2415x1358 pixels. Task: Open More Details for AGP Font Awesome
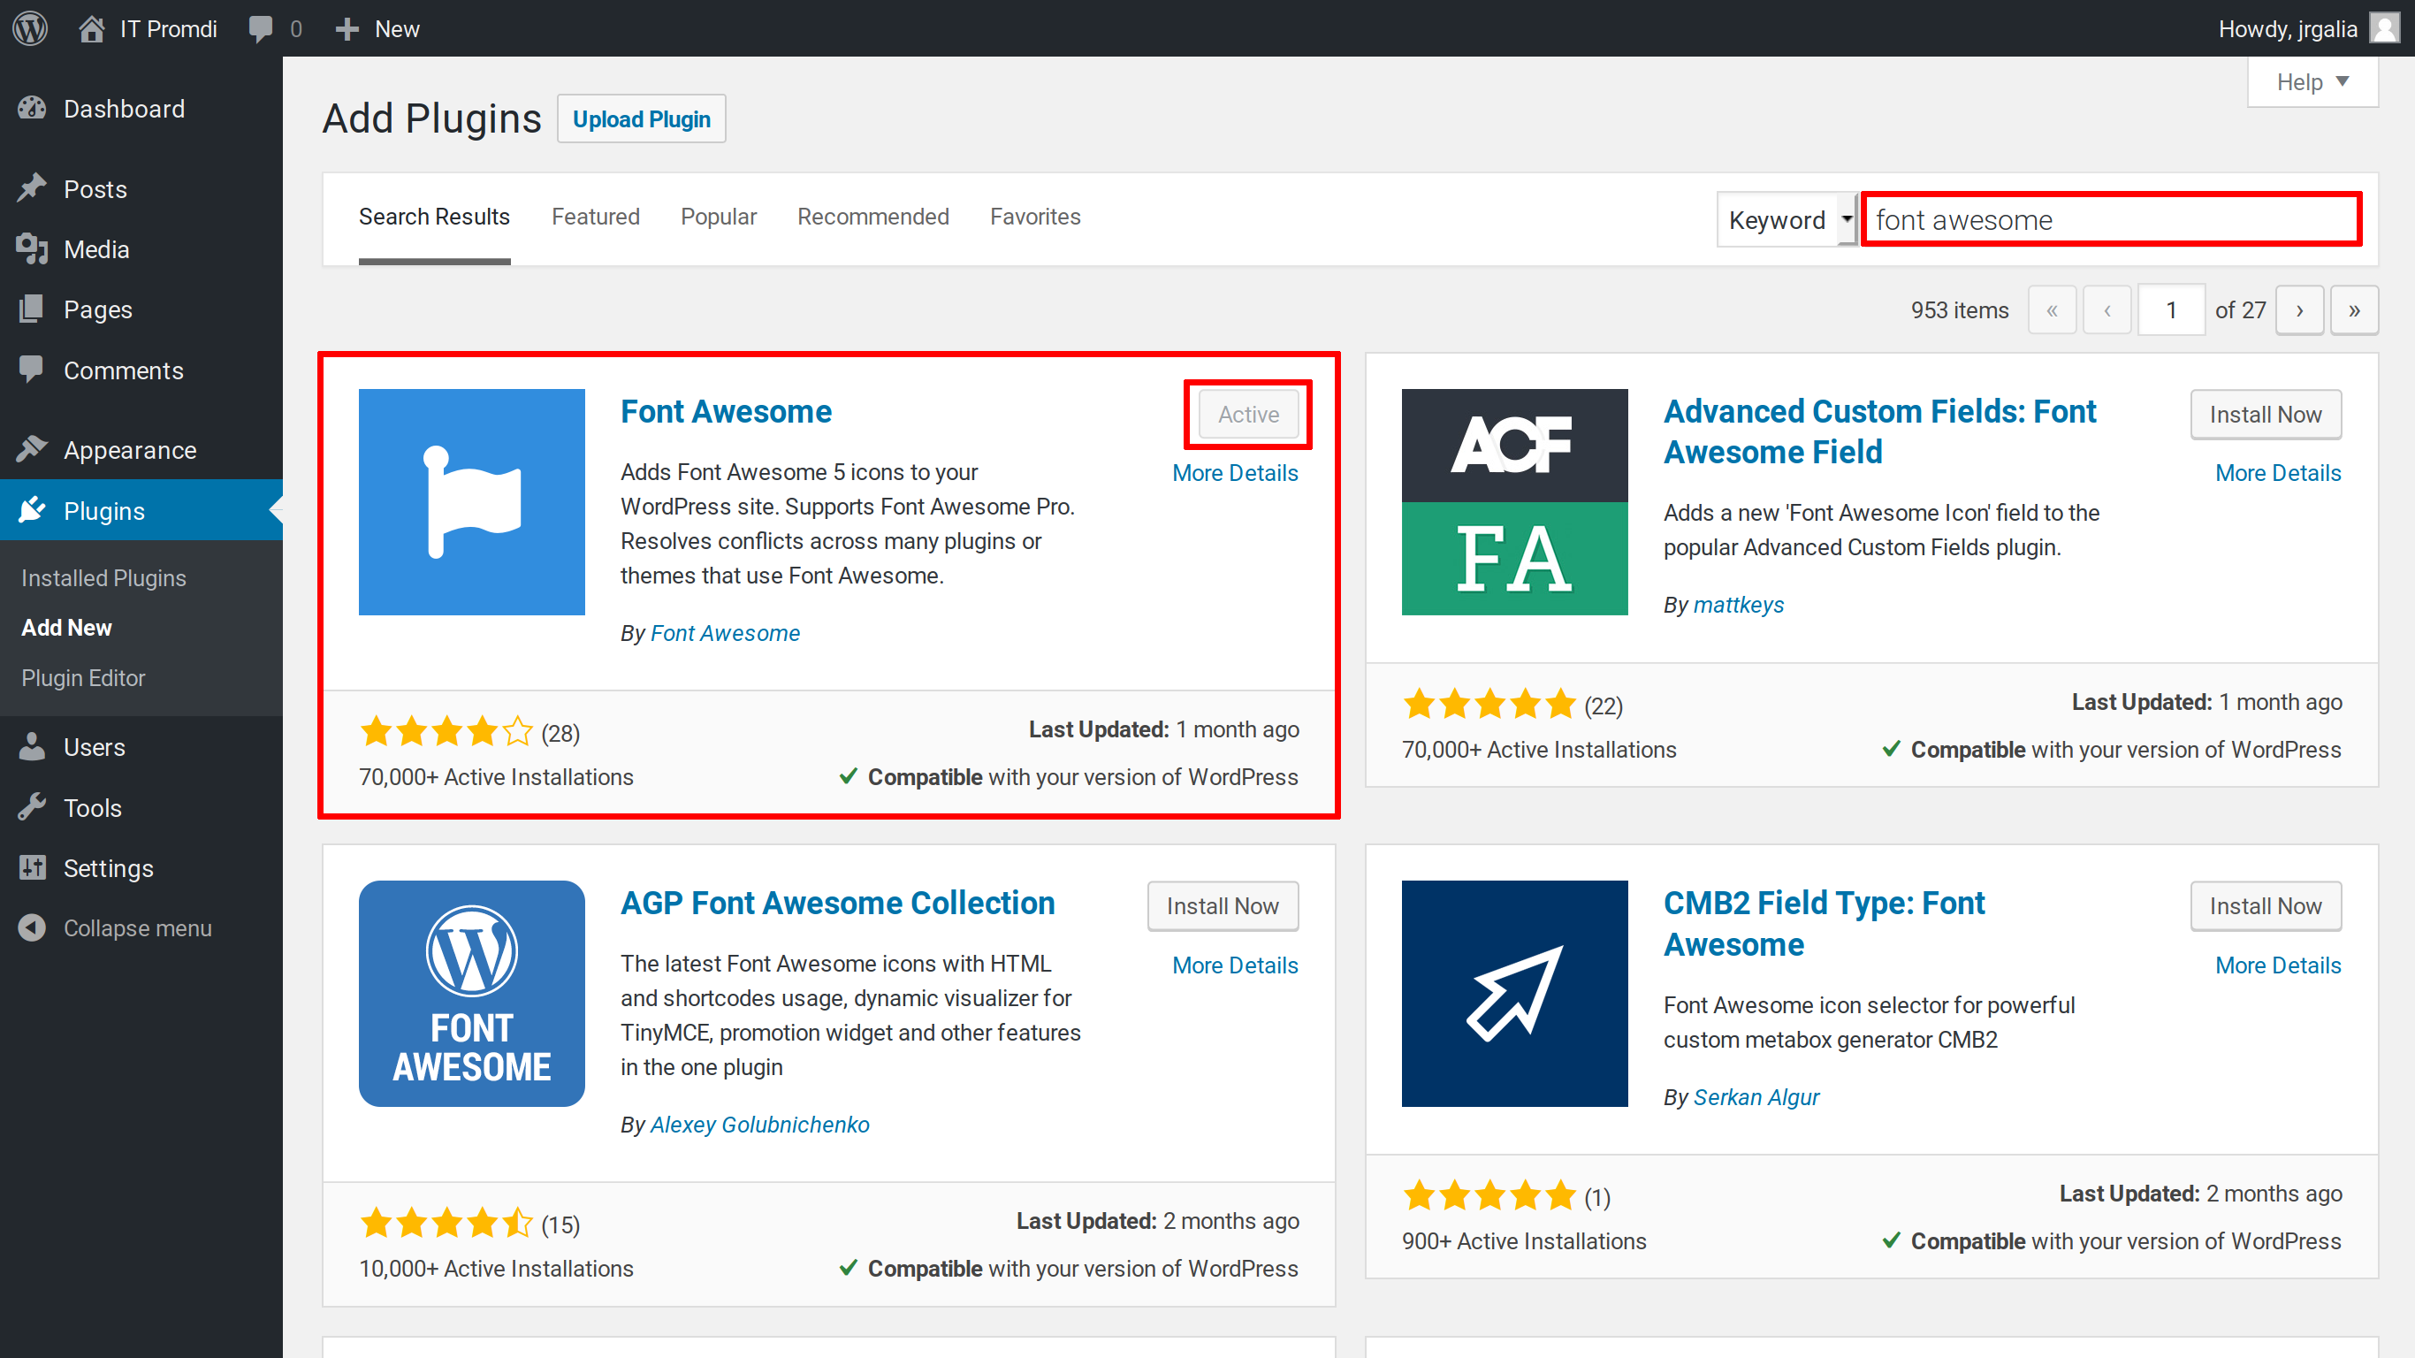pyautogui.click(x=1235, y=965)
